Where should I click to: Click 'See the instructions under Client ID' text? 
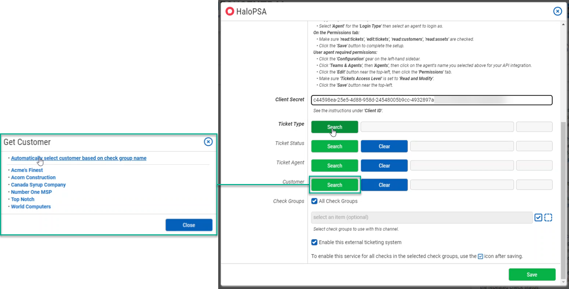(348, 110)
